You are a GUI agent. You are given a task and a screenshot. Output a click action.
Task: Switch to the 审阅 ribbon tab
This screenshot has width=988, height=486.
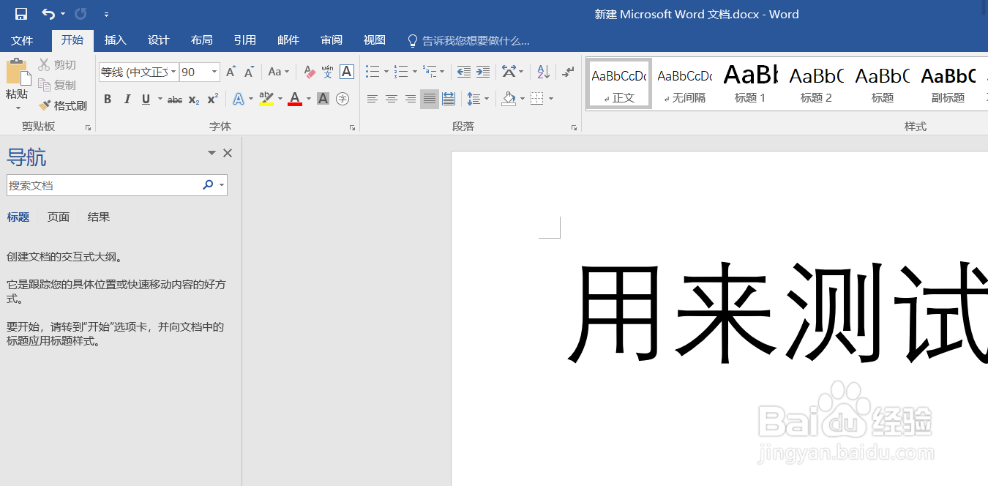[x=331, y=40]
